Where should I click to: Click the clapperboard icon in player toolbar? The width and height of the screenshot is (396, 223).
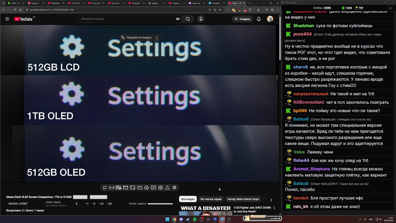tap(126, 188)
